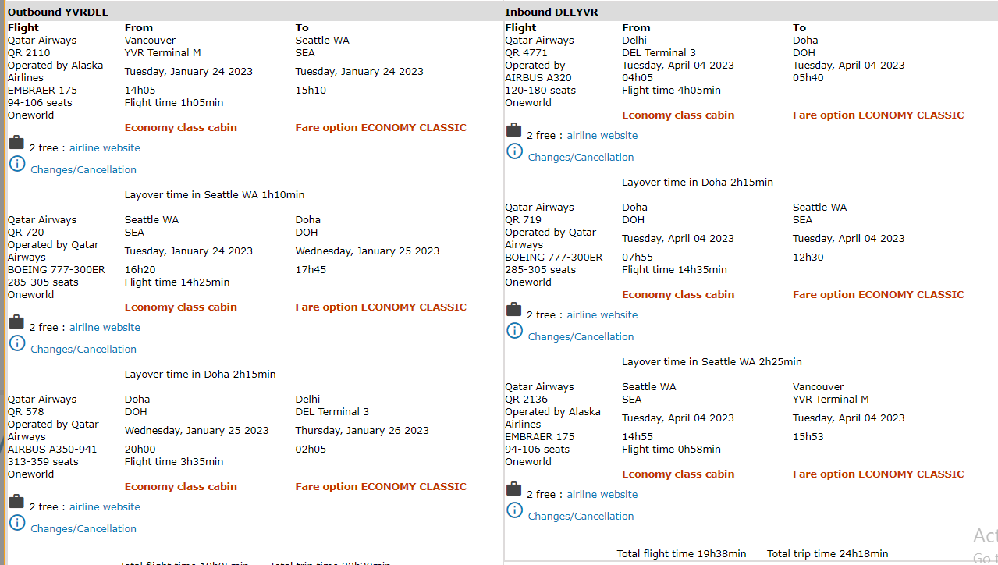Open airline website link for Doha to Delhi flight
998x565 pixels.
tap(105, 507)
